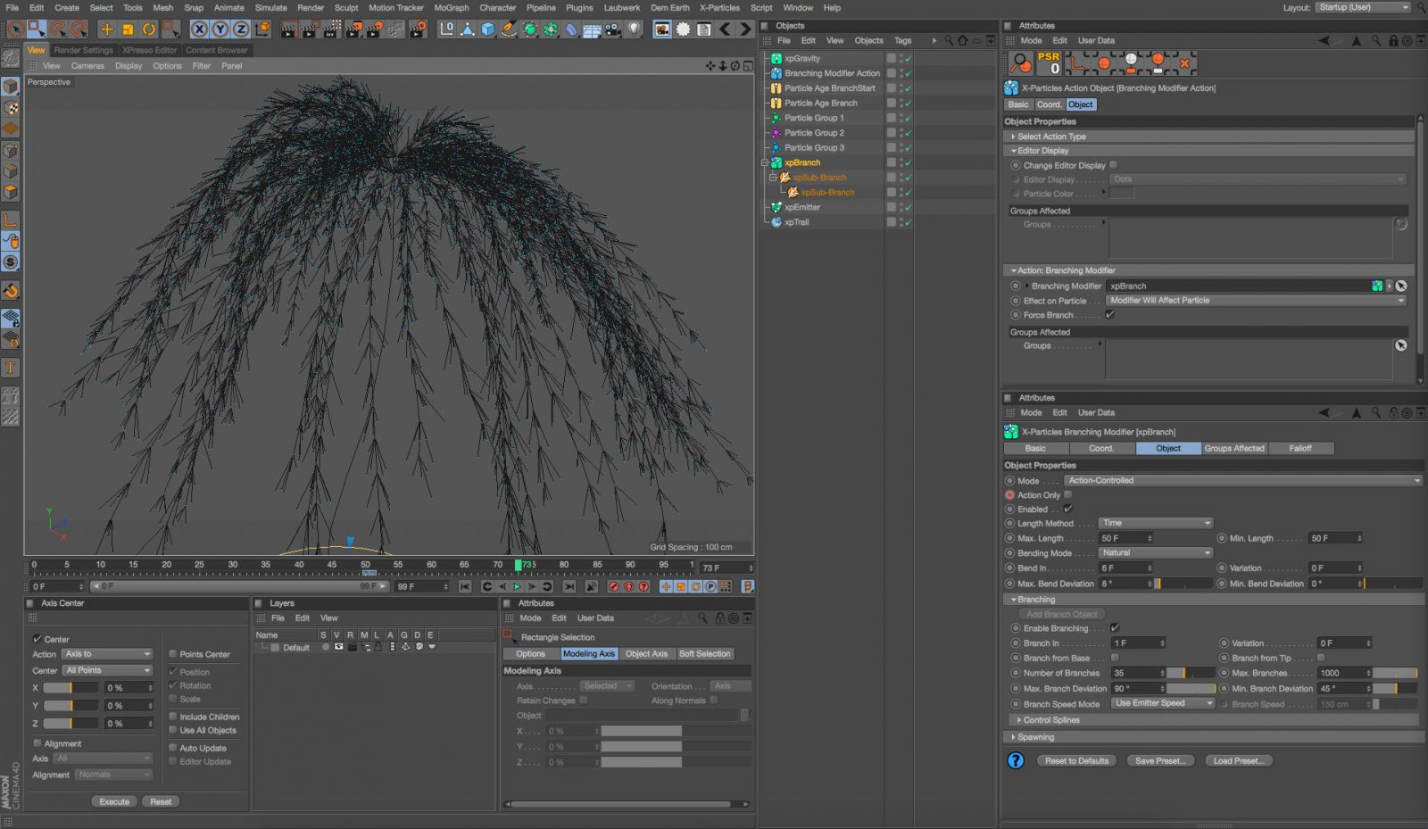Screen dimensions: 1428x829
Task: Toggle Autokeying red icon
Action: click(629, 586)
